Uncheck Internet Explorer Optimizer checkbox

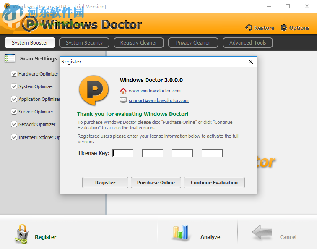[14, 137]
